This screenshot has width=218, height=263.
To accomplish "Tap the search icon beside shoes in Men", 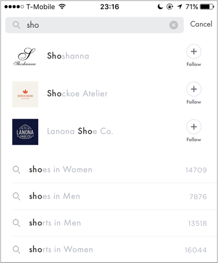I will point(16,196).
